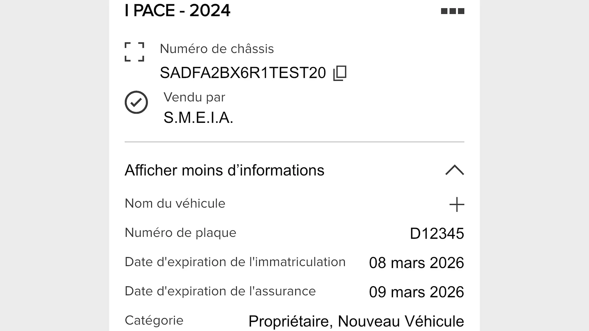Click the plus icon to add vehicle name
589x331 pixels.
pos(457,204)
